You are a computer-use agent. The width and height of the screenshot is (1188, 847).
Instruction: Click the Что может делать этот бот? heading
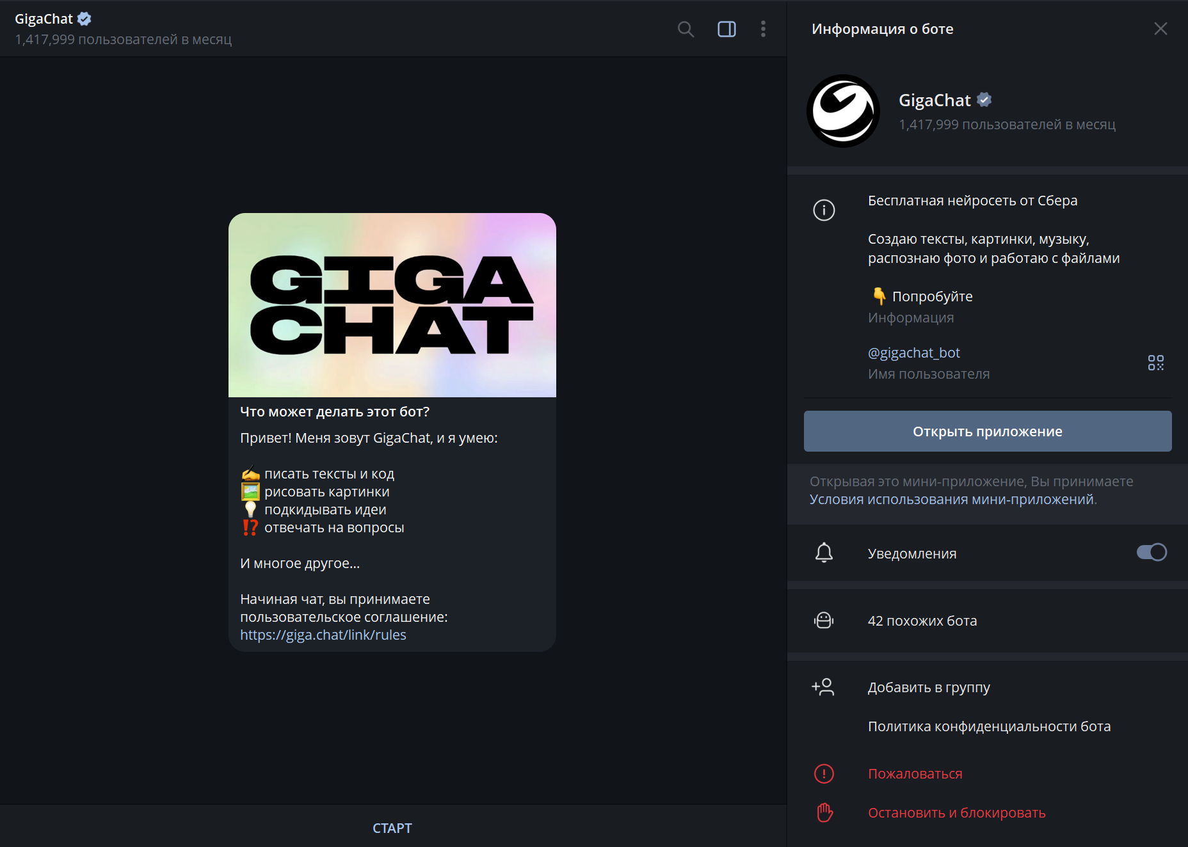(334, 412)
